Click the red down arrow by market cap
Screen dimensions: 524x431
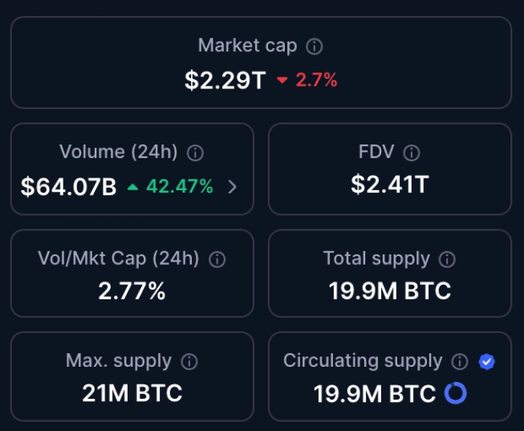click(282, 80)
